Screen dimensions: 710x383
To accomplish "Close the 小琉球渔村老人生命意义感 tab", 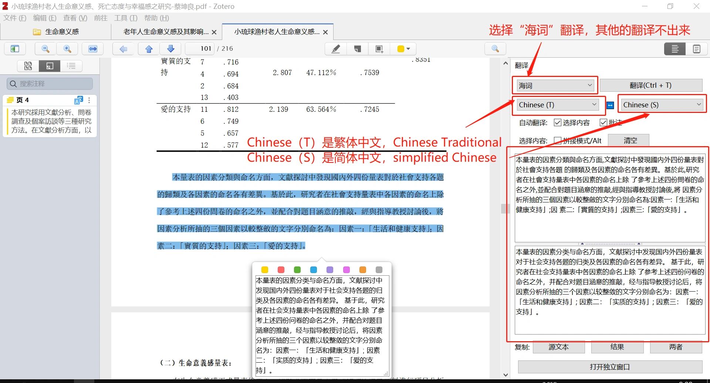I will [325, 32].
